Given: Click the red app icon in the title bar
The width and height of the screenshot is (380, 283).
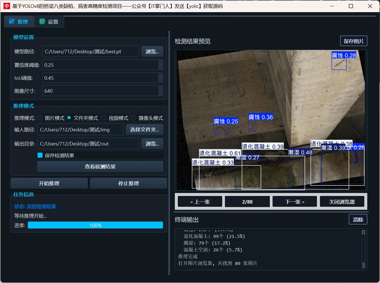Looking at the screenshot, I should click(x=7, y=6).
